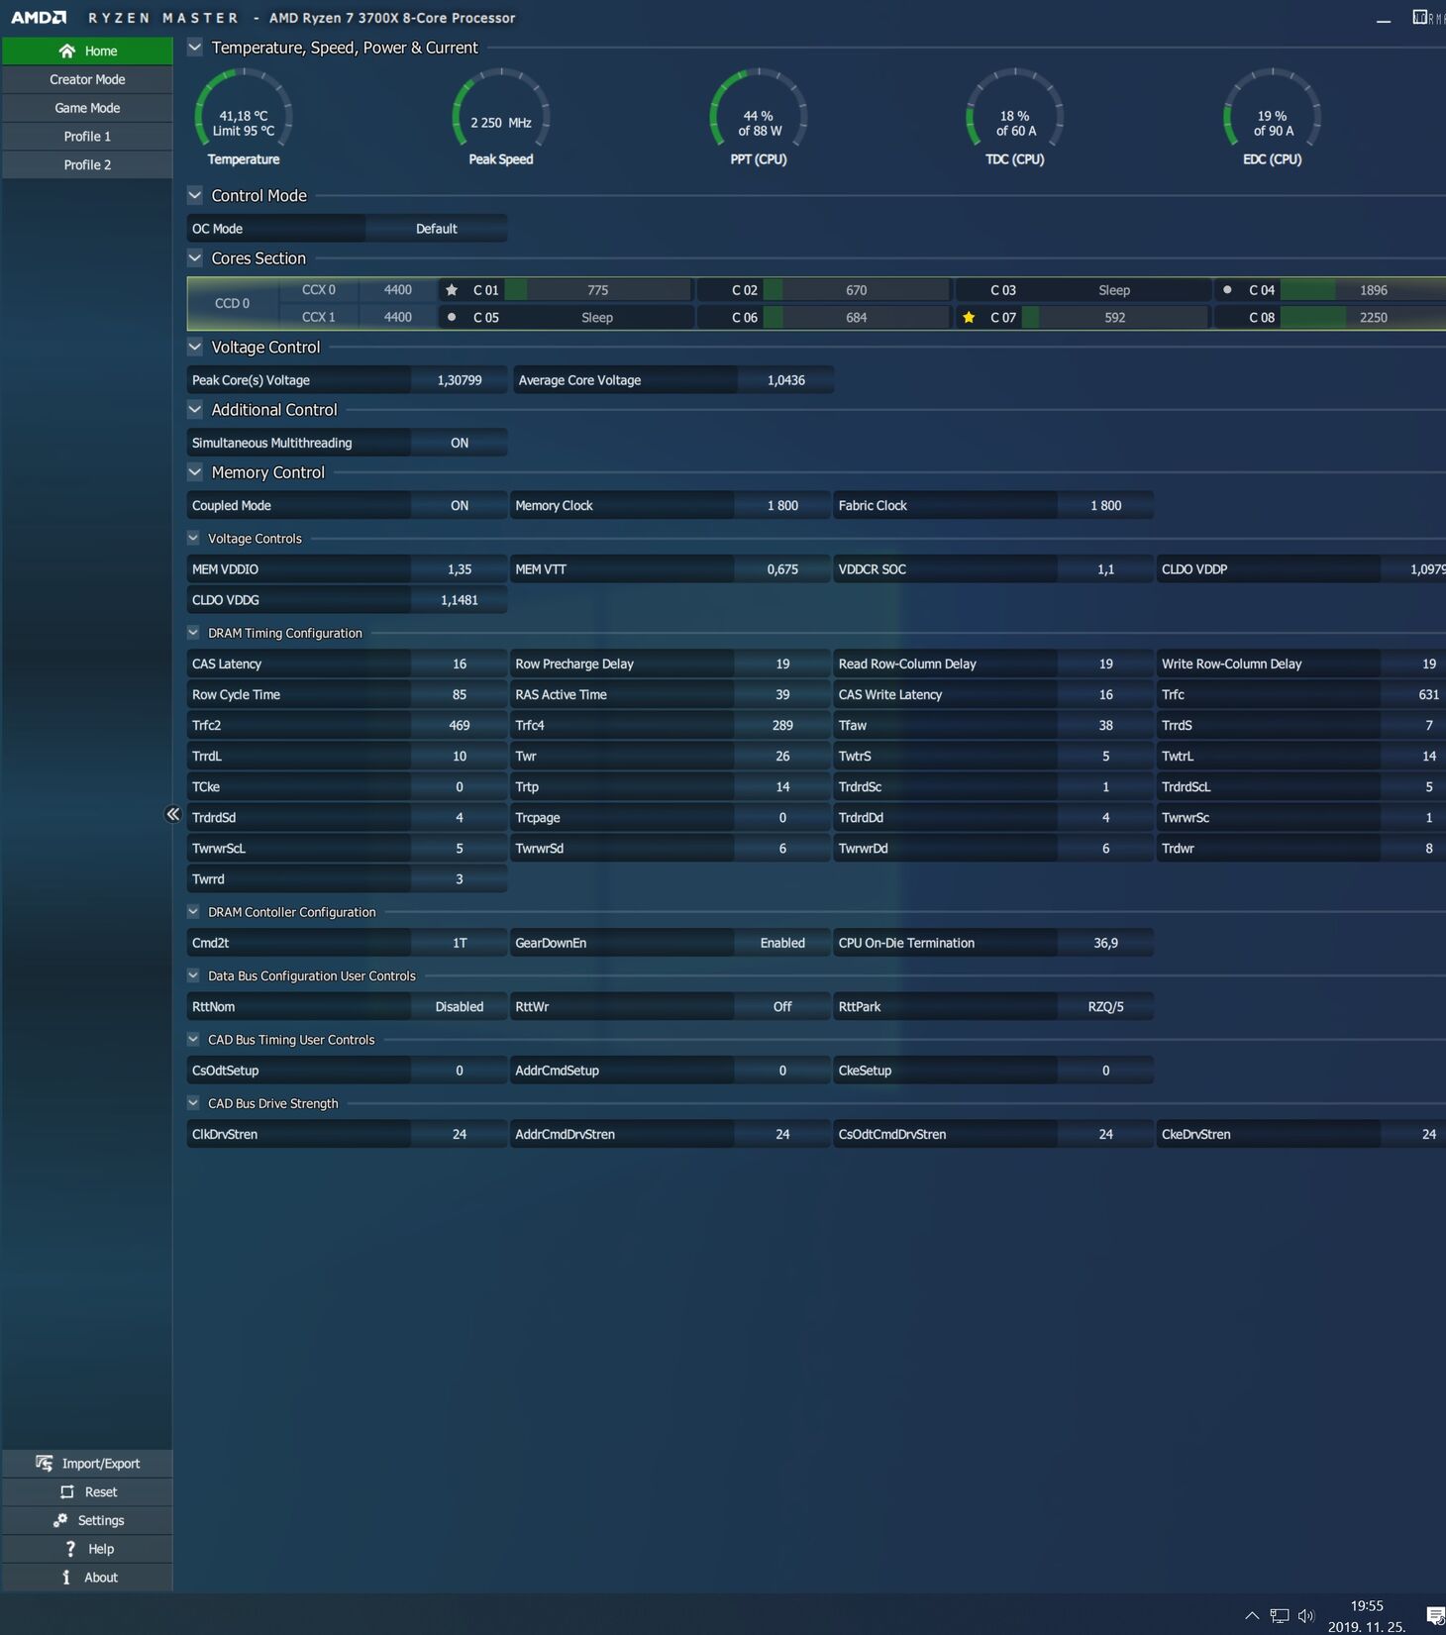Click the Settings gears icon
This screenshot has height=1635, width=1446.
coord(60,1520)
